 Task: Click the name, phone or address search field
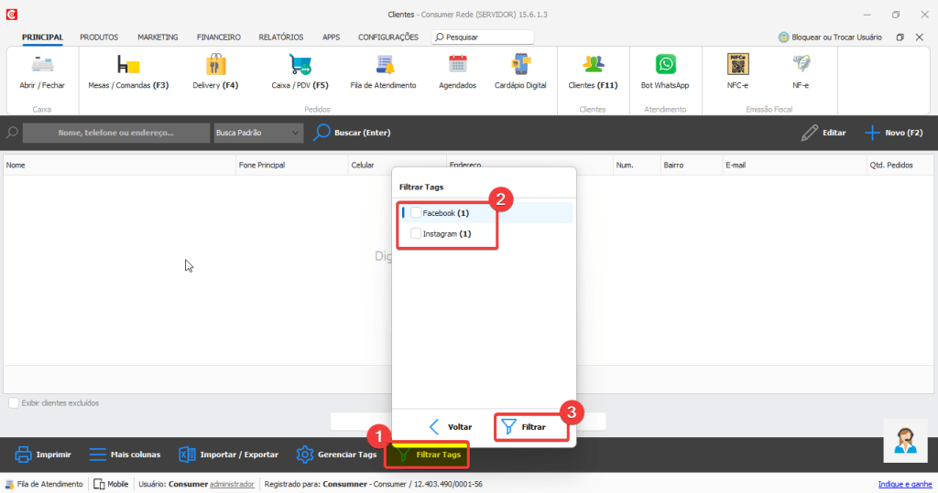pos(115,133)
